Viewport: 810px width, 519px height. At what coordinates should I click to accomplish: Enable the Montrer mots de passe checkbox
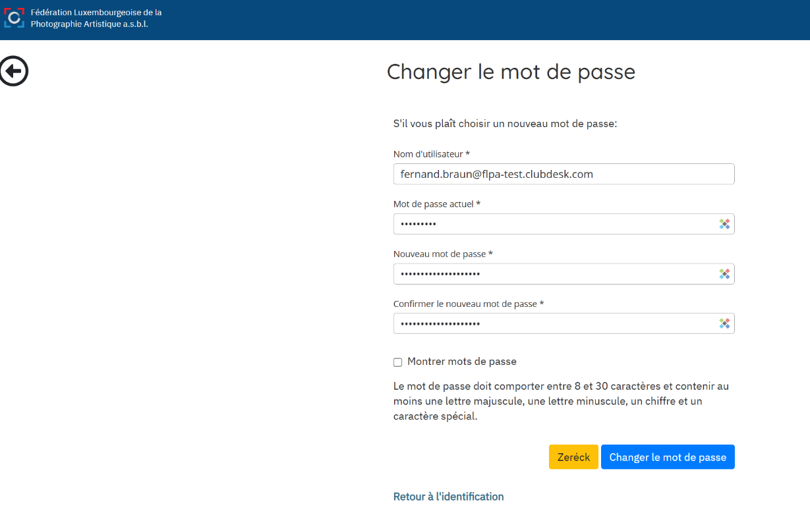(x=397, y=362)
